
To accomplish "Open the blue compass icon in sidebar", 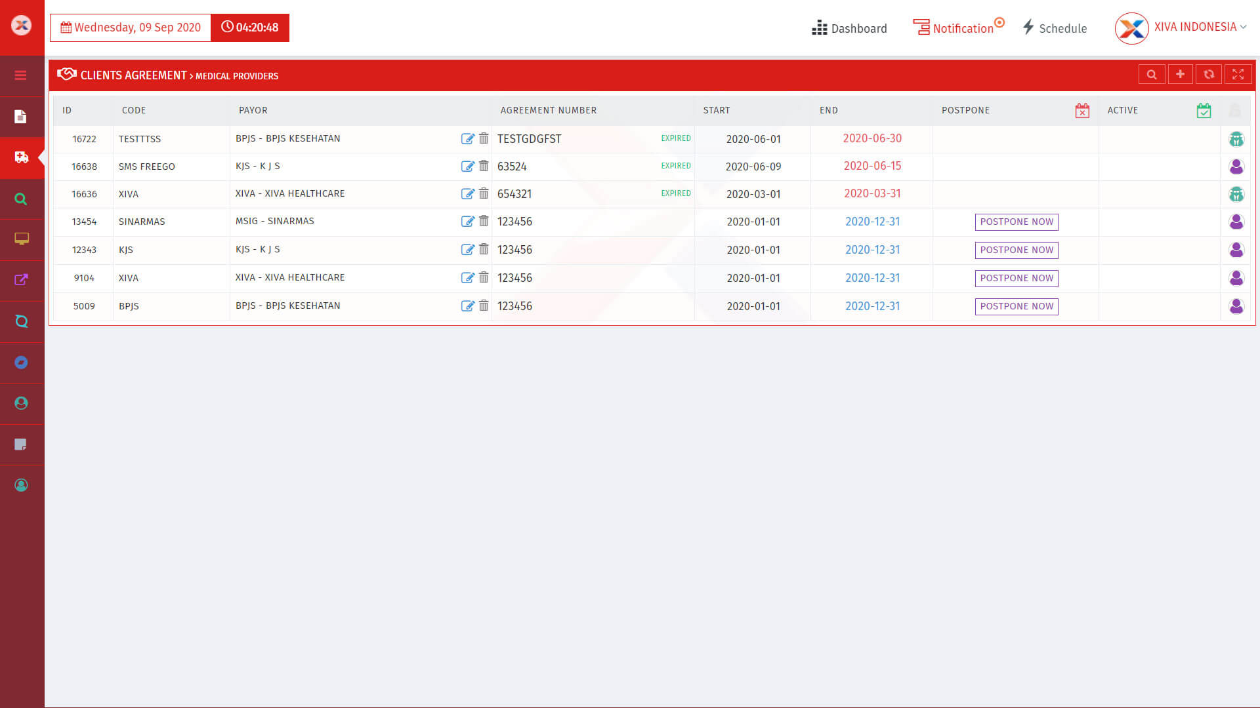I will click(21, 363).
